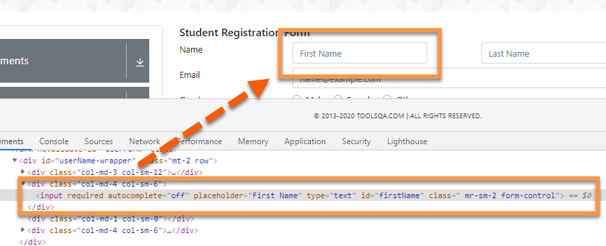The image size is (606, 246).
Task: Open the Sources tab in DevTools
Action: click(99, 141)
